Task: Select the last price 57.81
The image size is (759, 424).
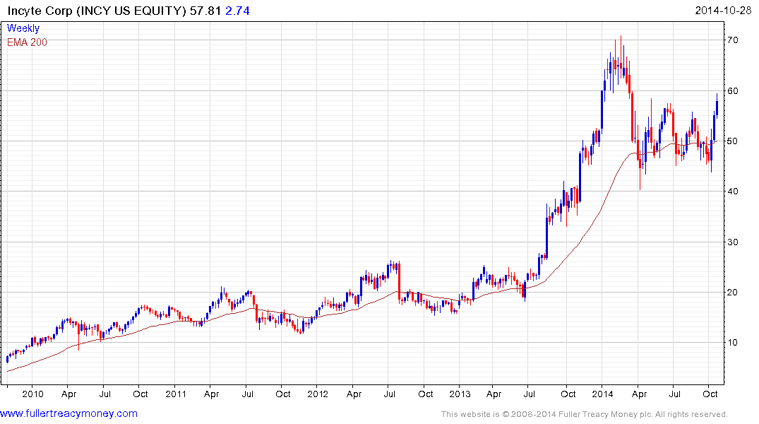Action: coord(205,11)
